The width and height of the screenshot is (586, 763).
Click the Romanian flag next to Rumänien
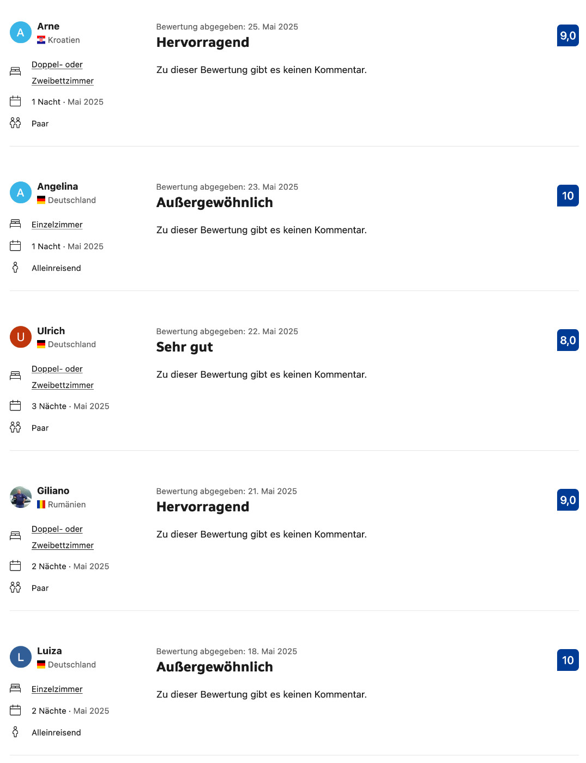pyautogui.click(x=41, y=505)
